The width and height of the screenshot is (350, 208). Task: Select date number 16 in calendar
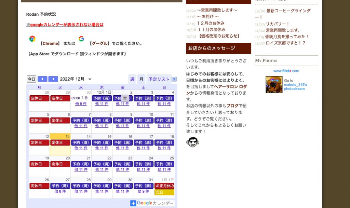pyautogui.click(x=130, y=136)
